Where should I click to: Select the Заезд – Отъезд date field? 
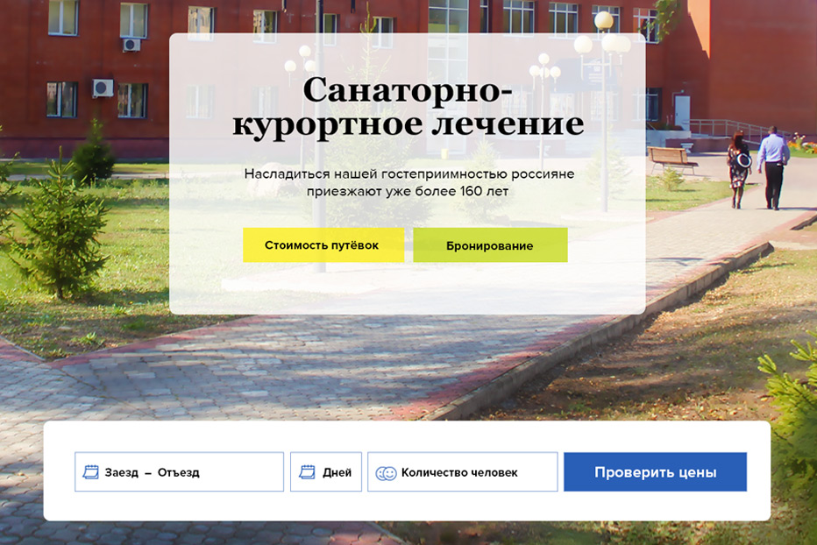coord(179,471)
